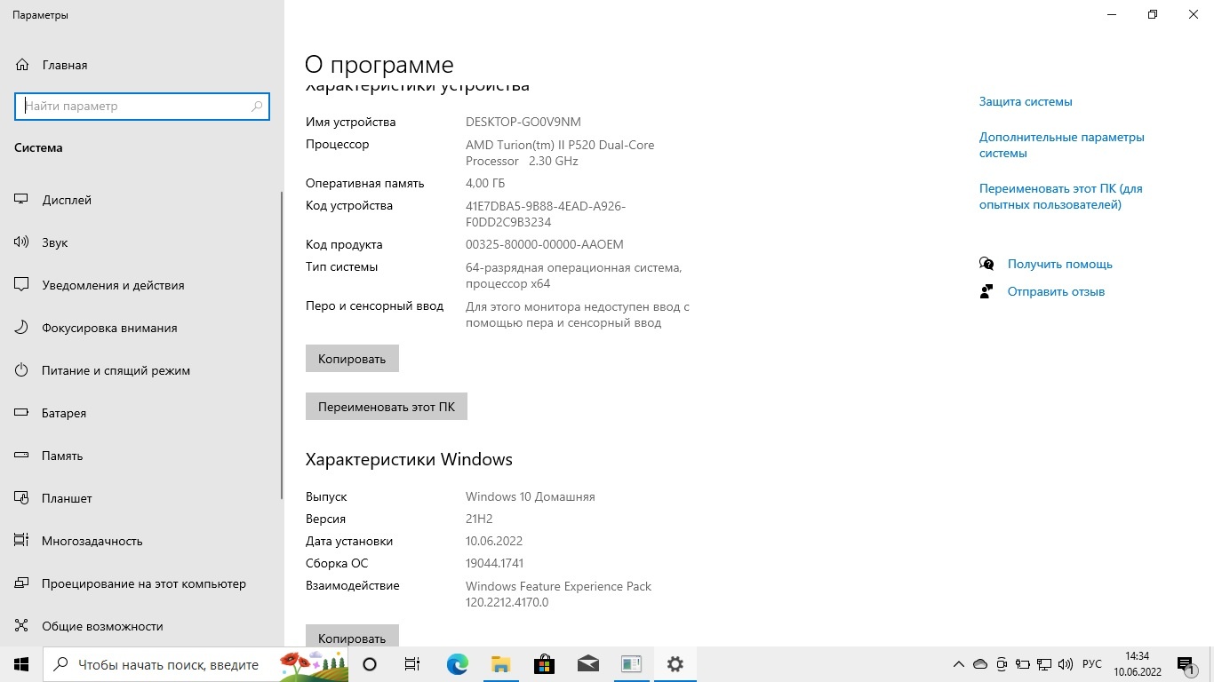Click the OneDrive cloud tray icon
This screenshot has width=1214, height=682.
pos(980,664)
